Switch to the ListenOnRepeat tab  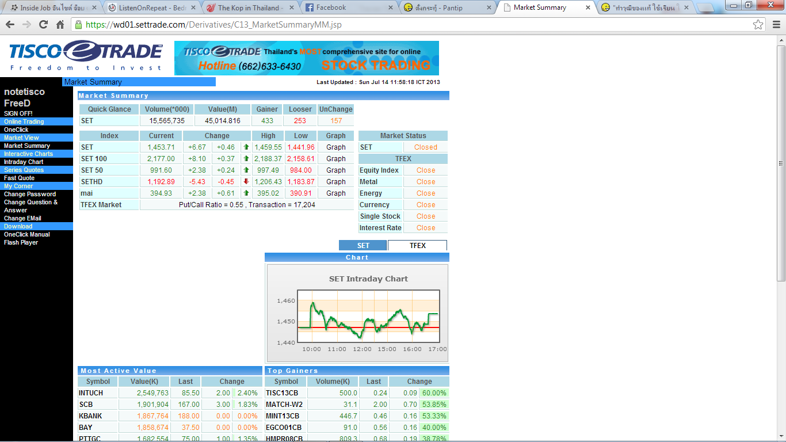point(152,8)
